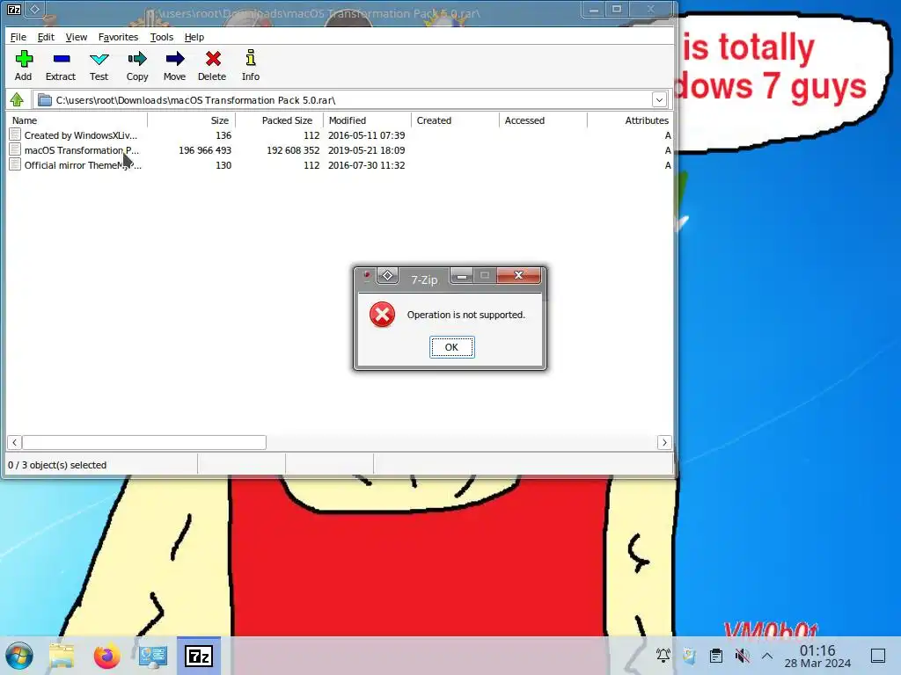Click the horizontal scrollbar thumb
Image resolution: width=901 pixels, height=675 pixels.
[143, 443]
